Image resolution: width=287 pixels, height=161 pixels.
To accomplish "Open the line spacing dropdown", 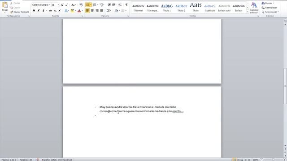I will 109,11.
